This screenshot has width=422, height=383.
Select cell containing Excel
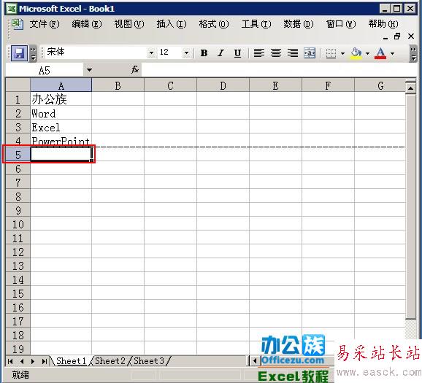[x=61, y=127]
